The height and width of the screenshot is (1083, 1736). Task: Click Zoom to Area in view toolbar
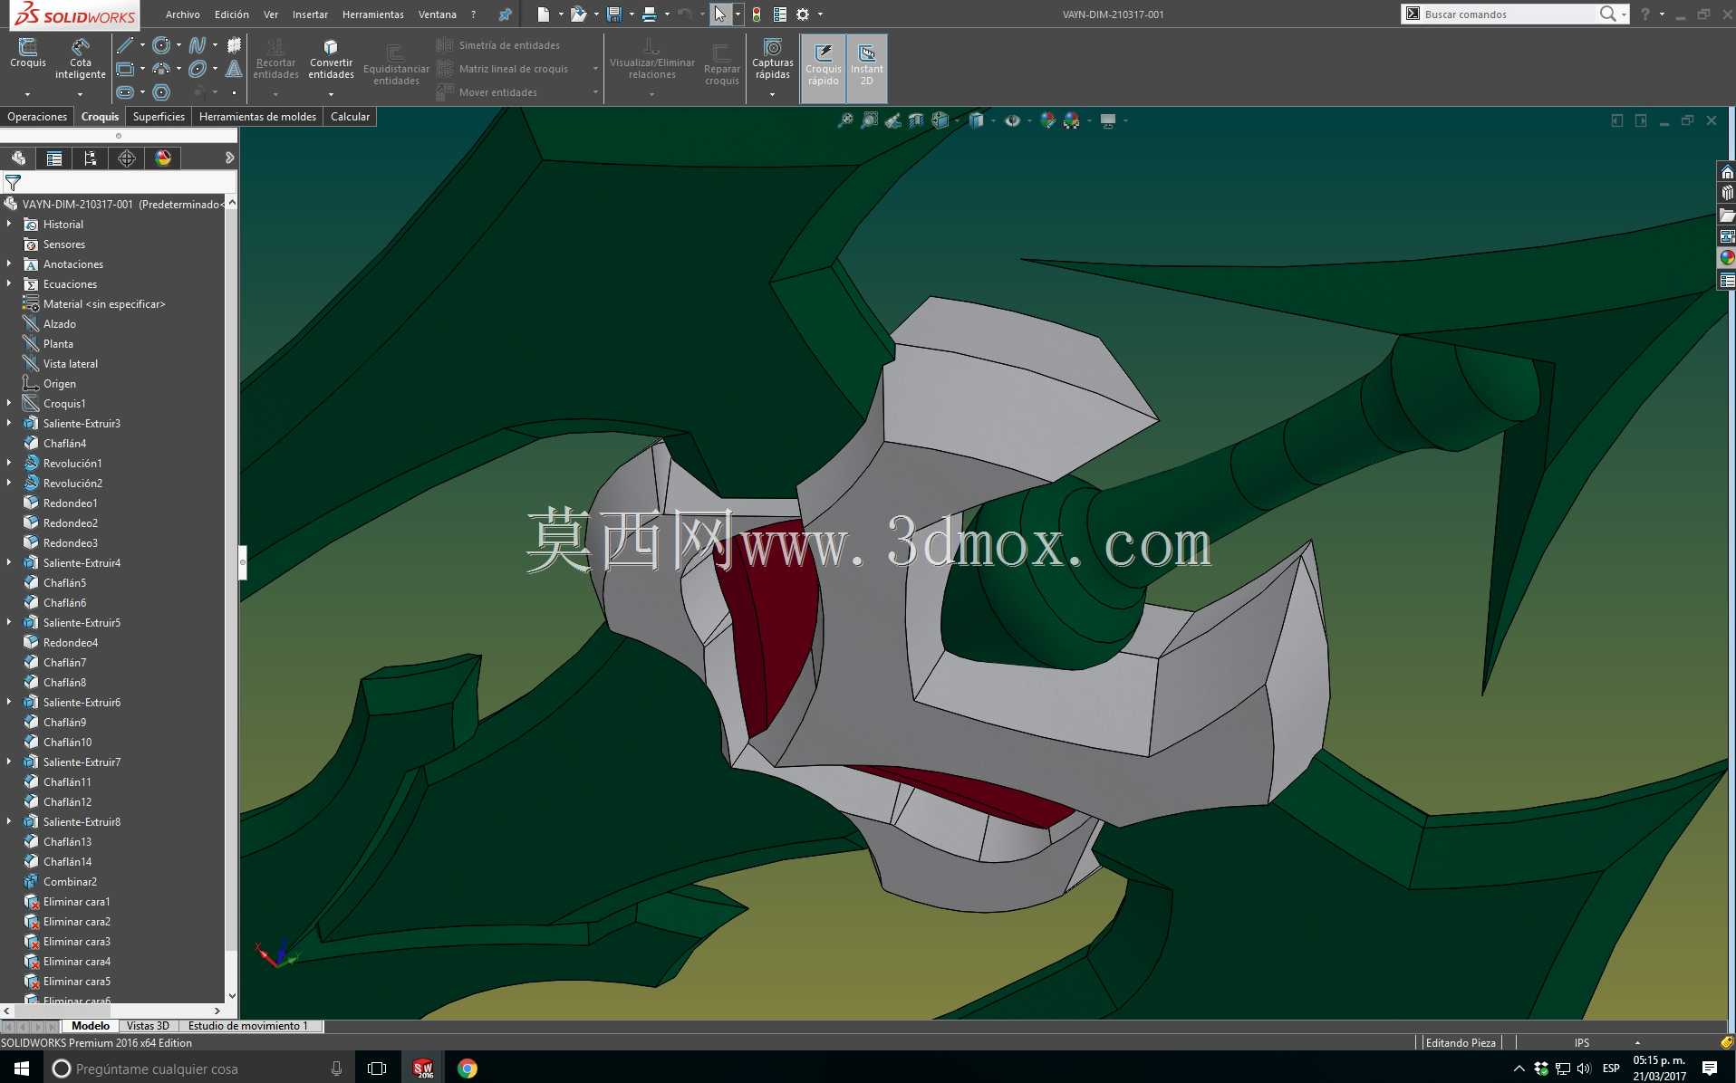(869, 120)
